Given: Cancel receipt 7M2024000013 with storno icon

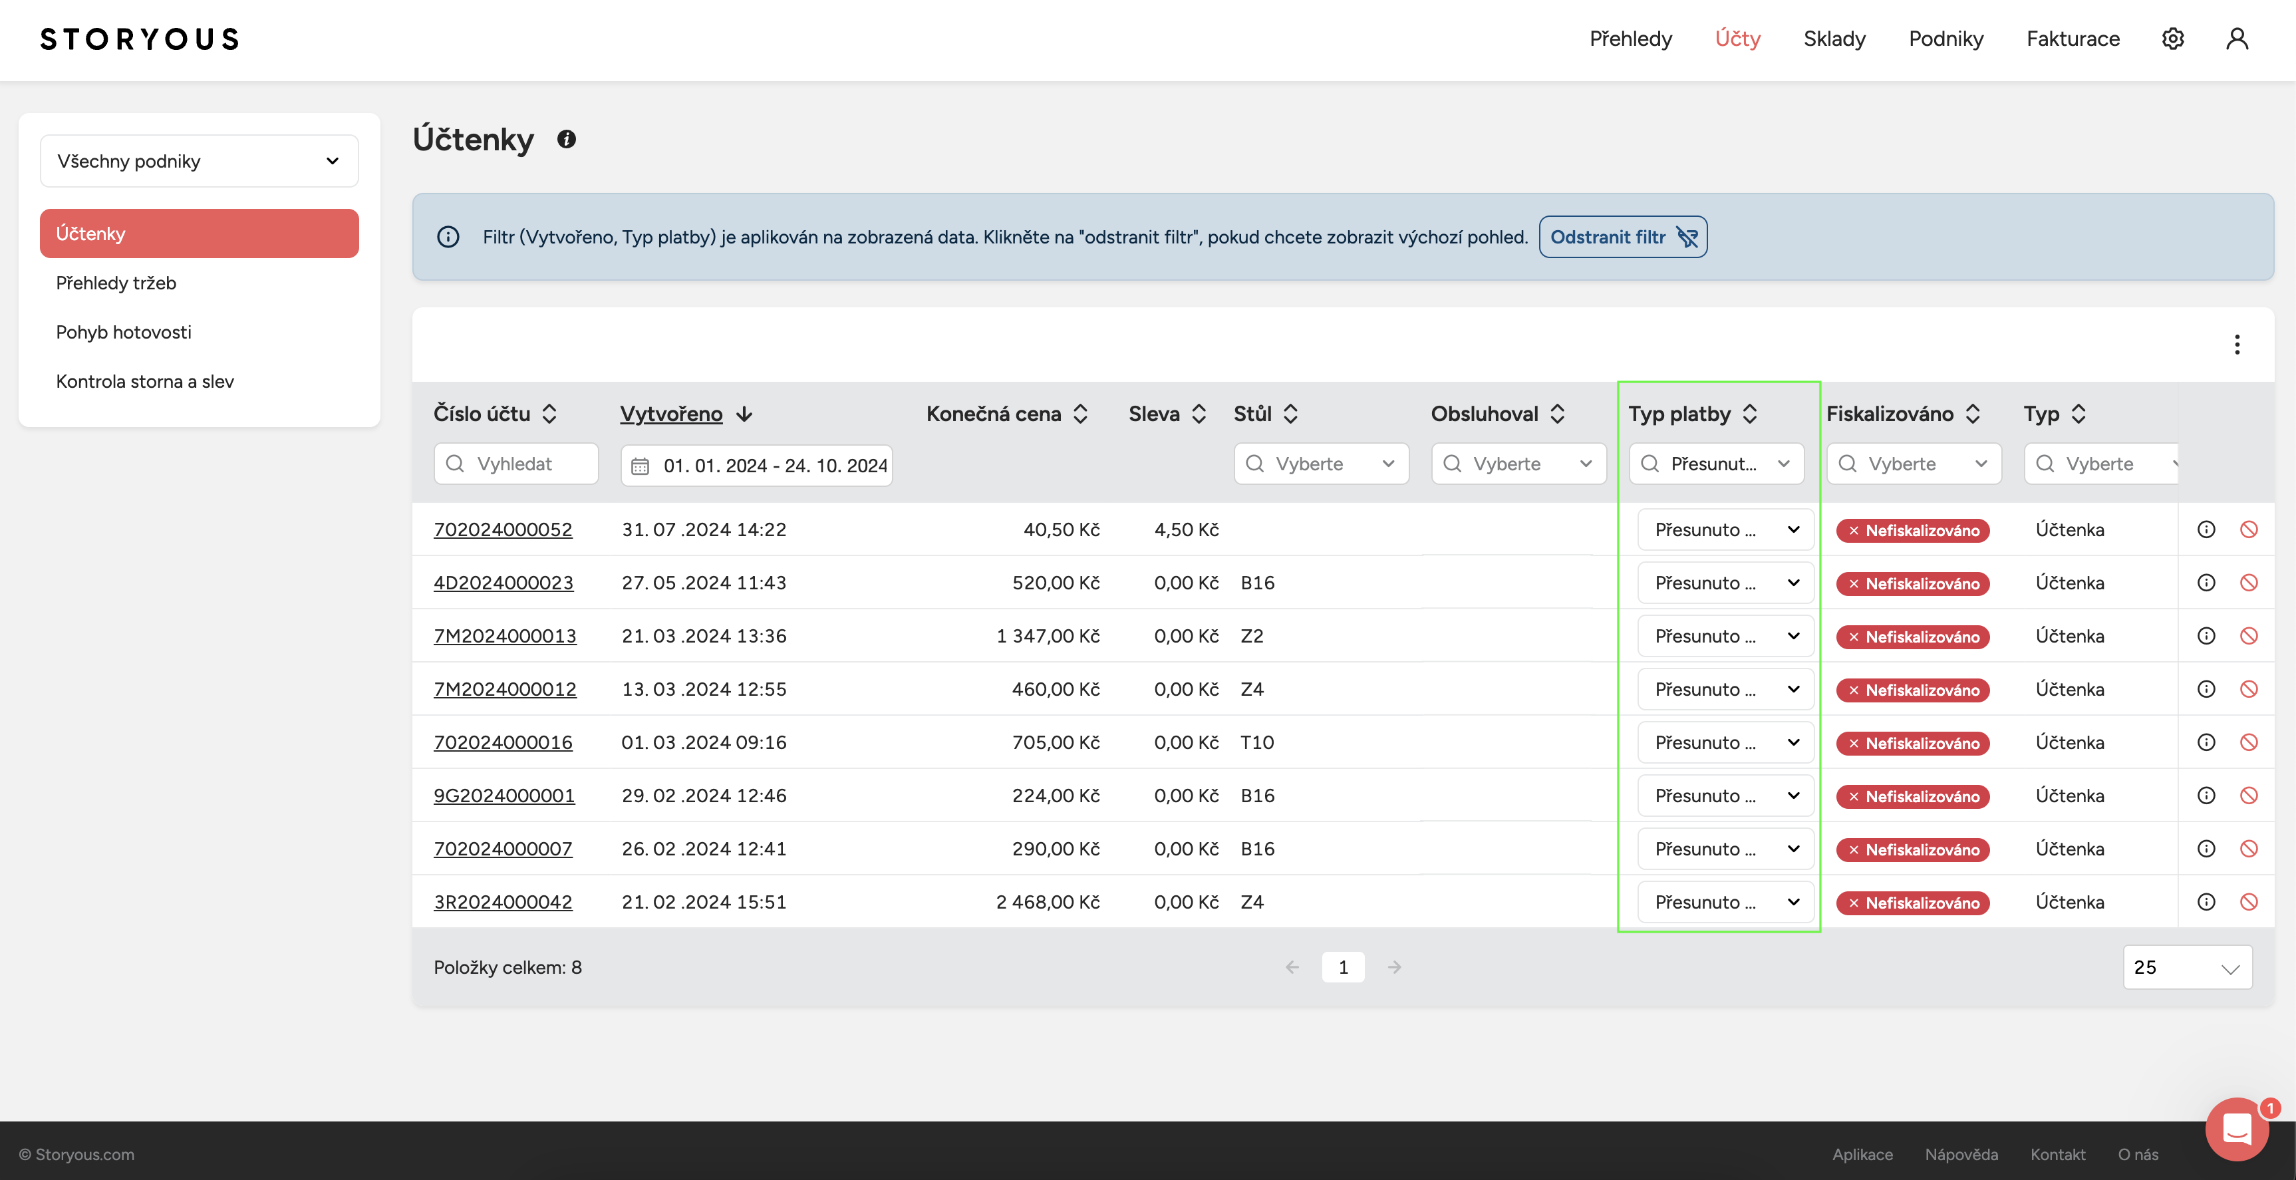Looking at the screenshot, I should tap(2249, 635).
